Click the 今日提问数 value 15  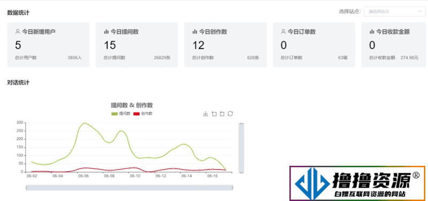[x=110, y=45]
